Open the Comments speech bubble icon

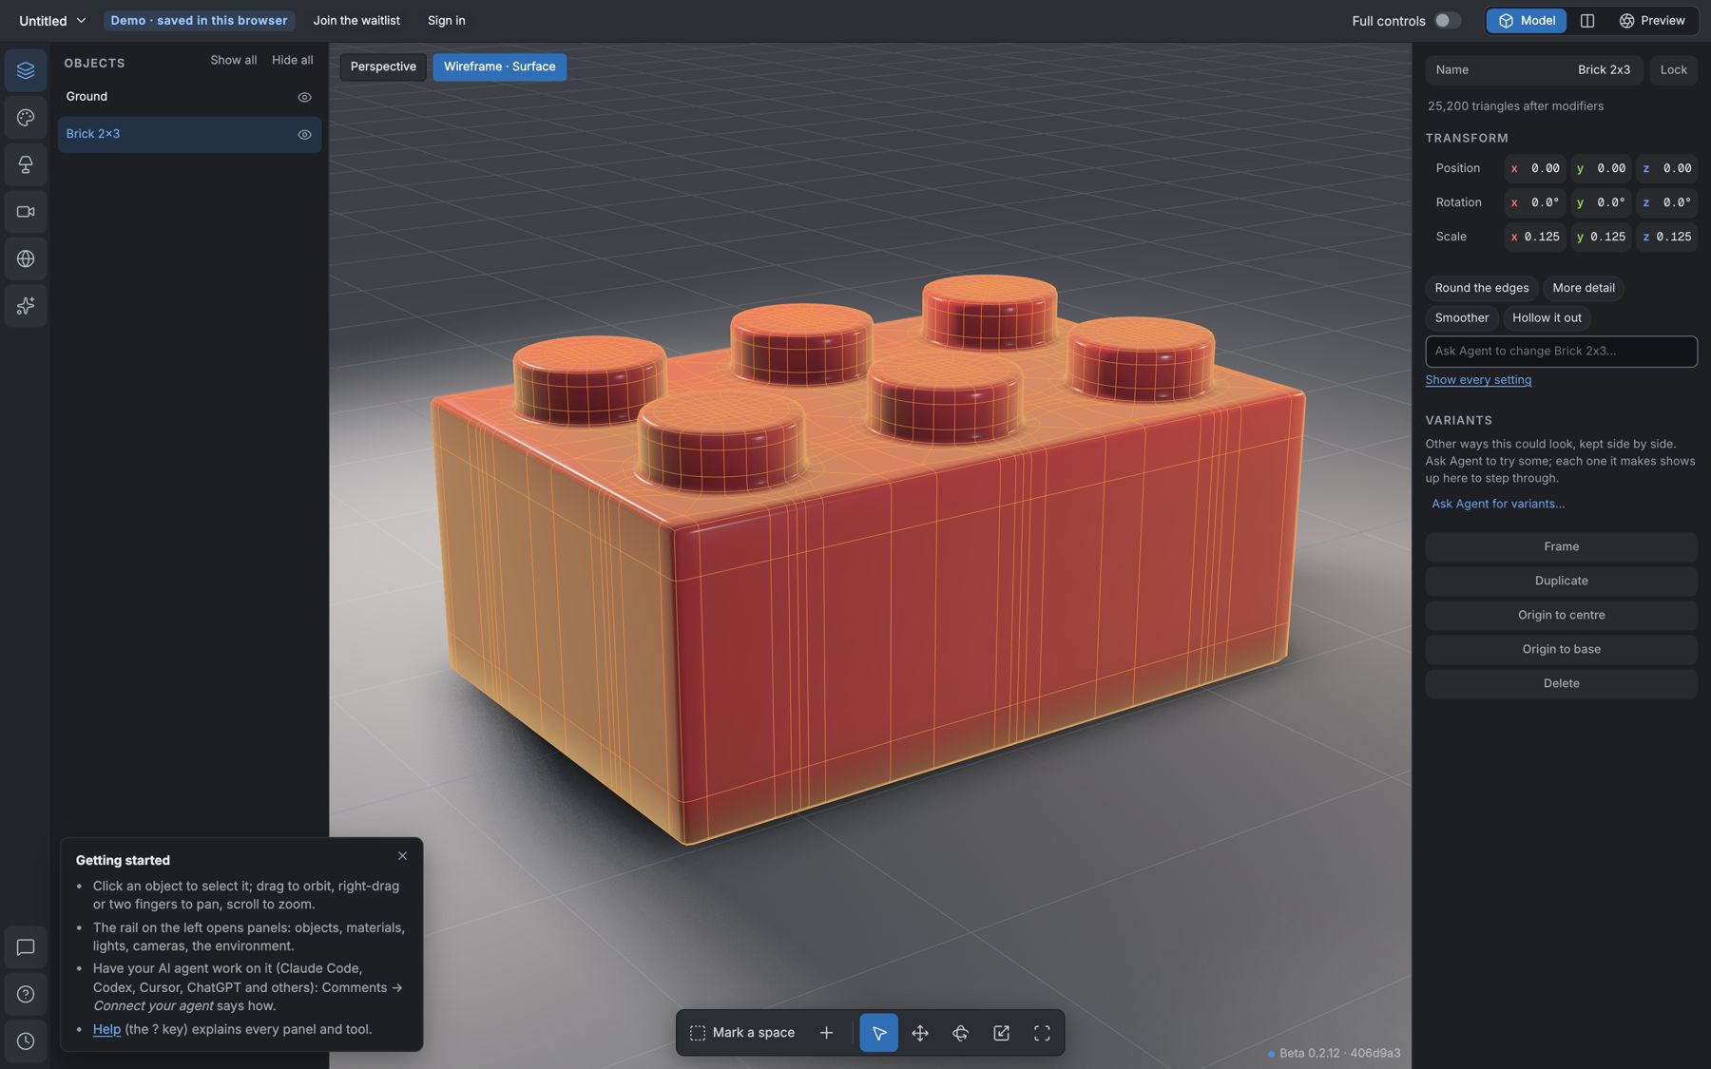coord(26,947)
